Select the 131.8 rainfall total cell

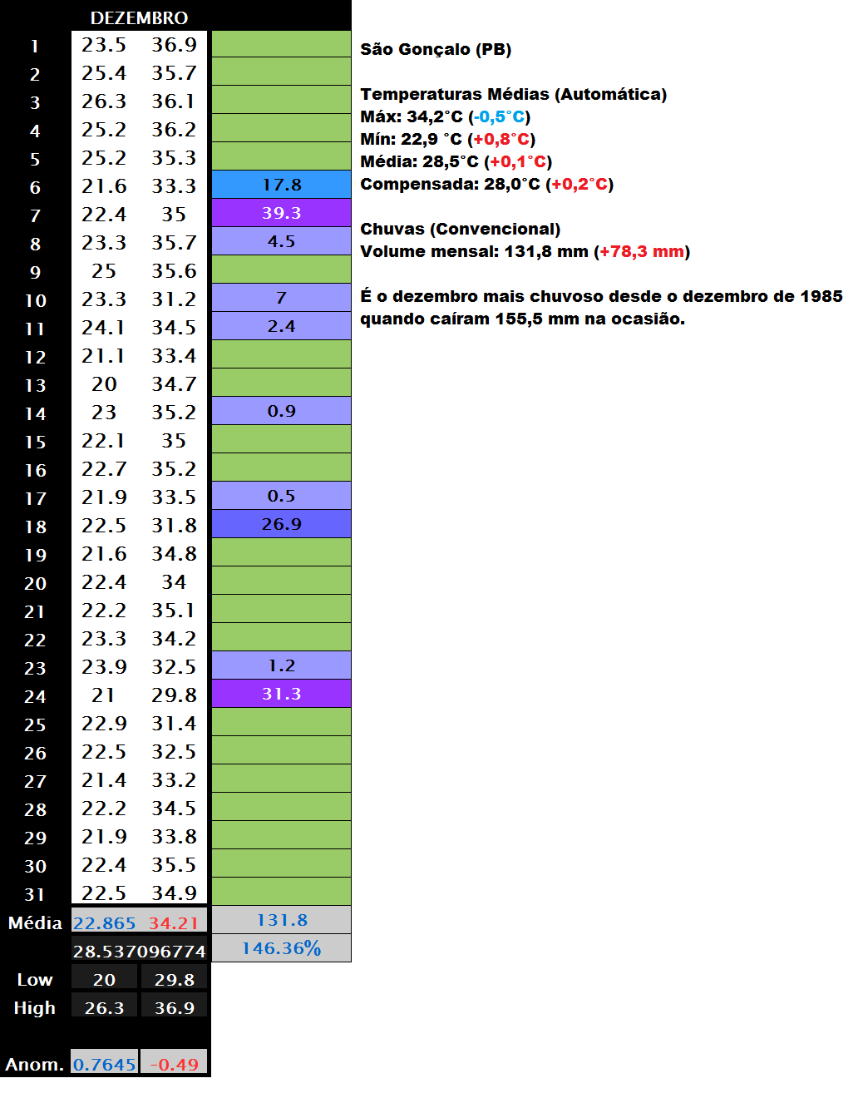pyautogui.click(x=281, y=920)
